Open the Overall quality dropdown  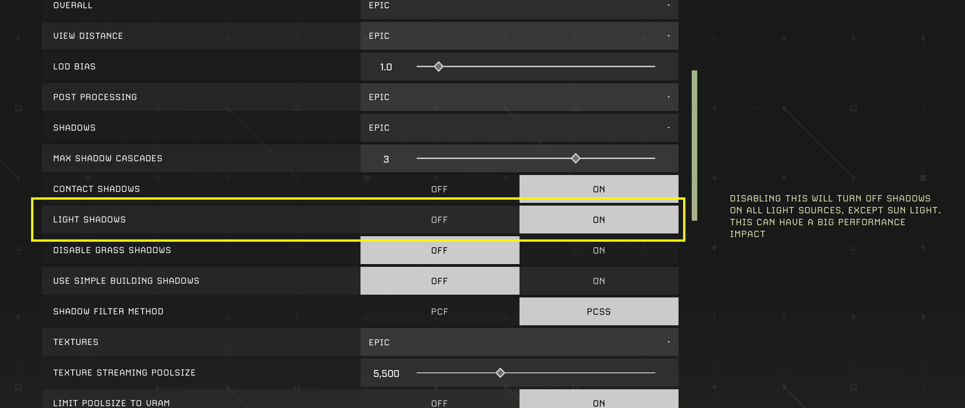pyautogui.click(x=519, y=6)
